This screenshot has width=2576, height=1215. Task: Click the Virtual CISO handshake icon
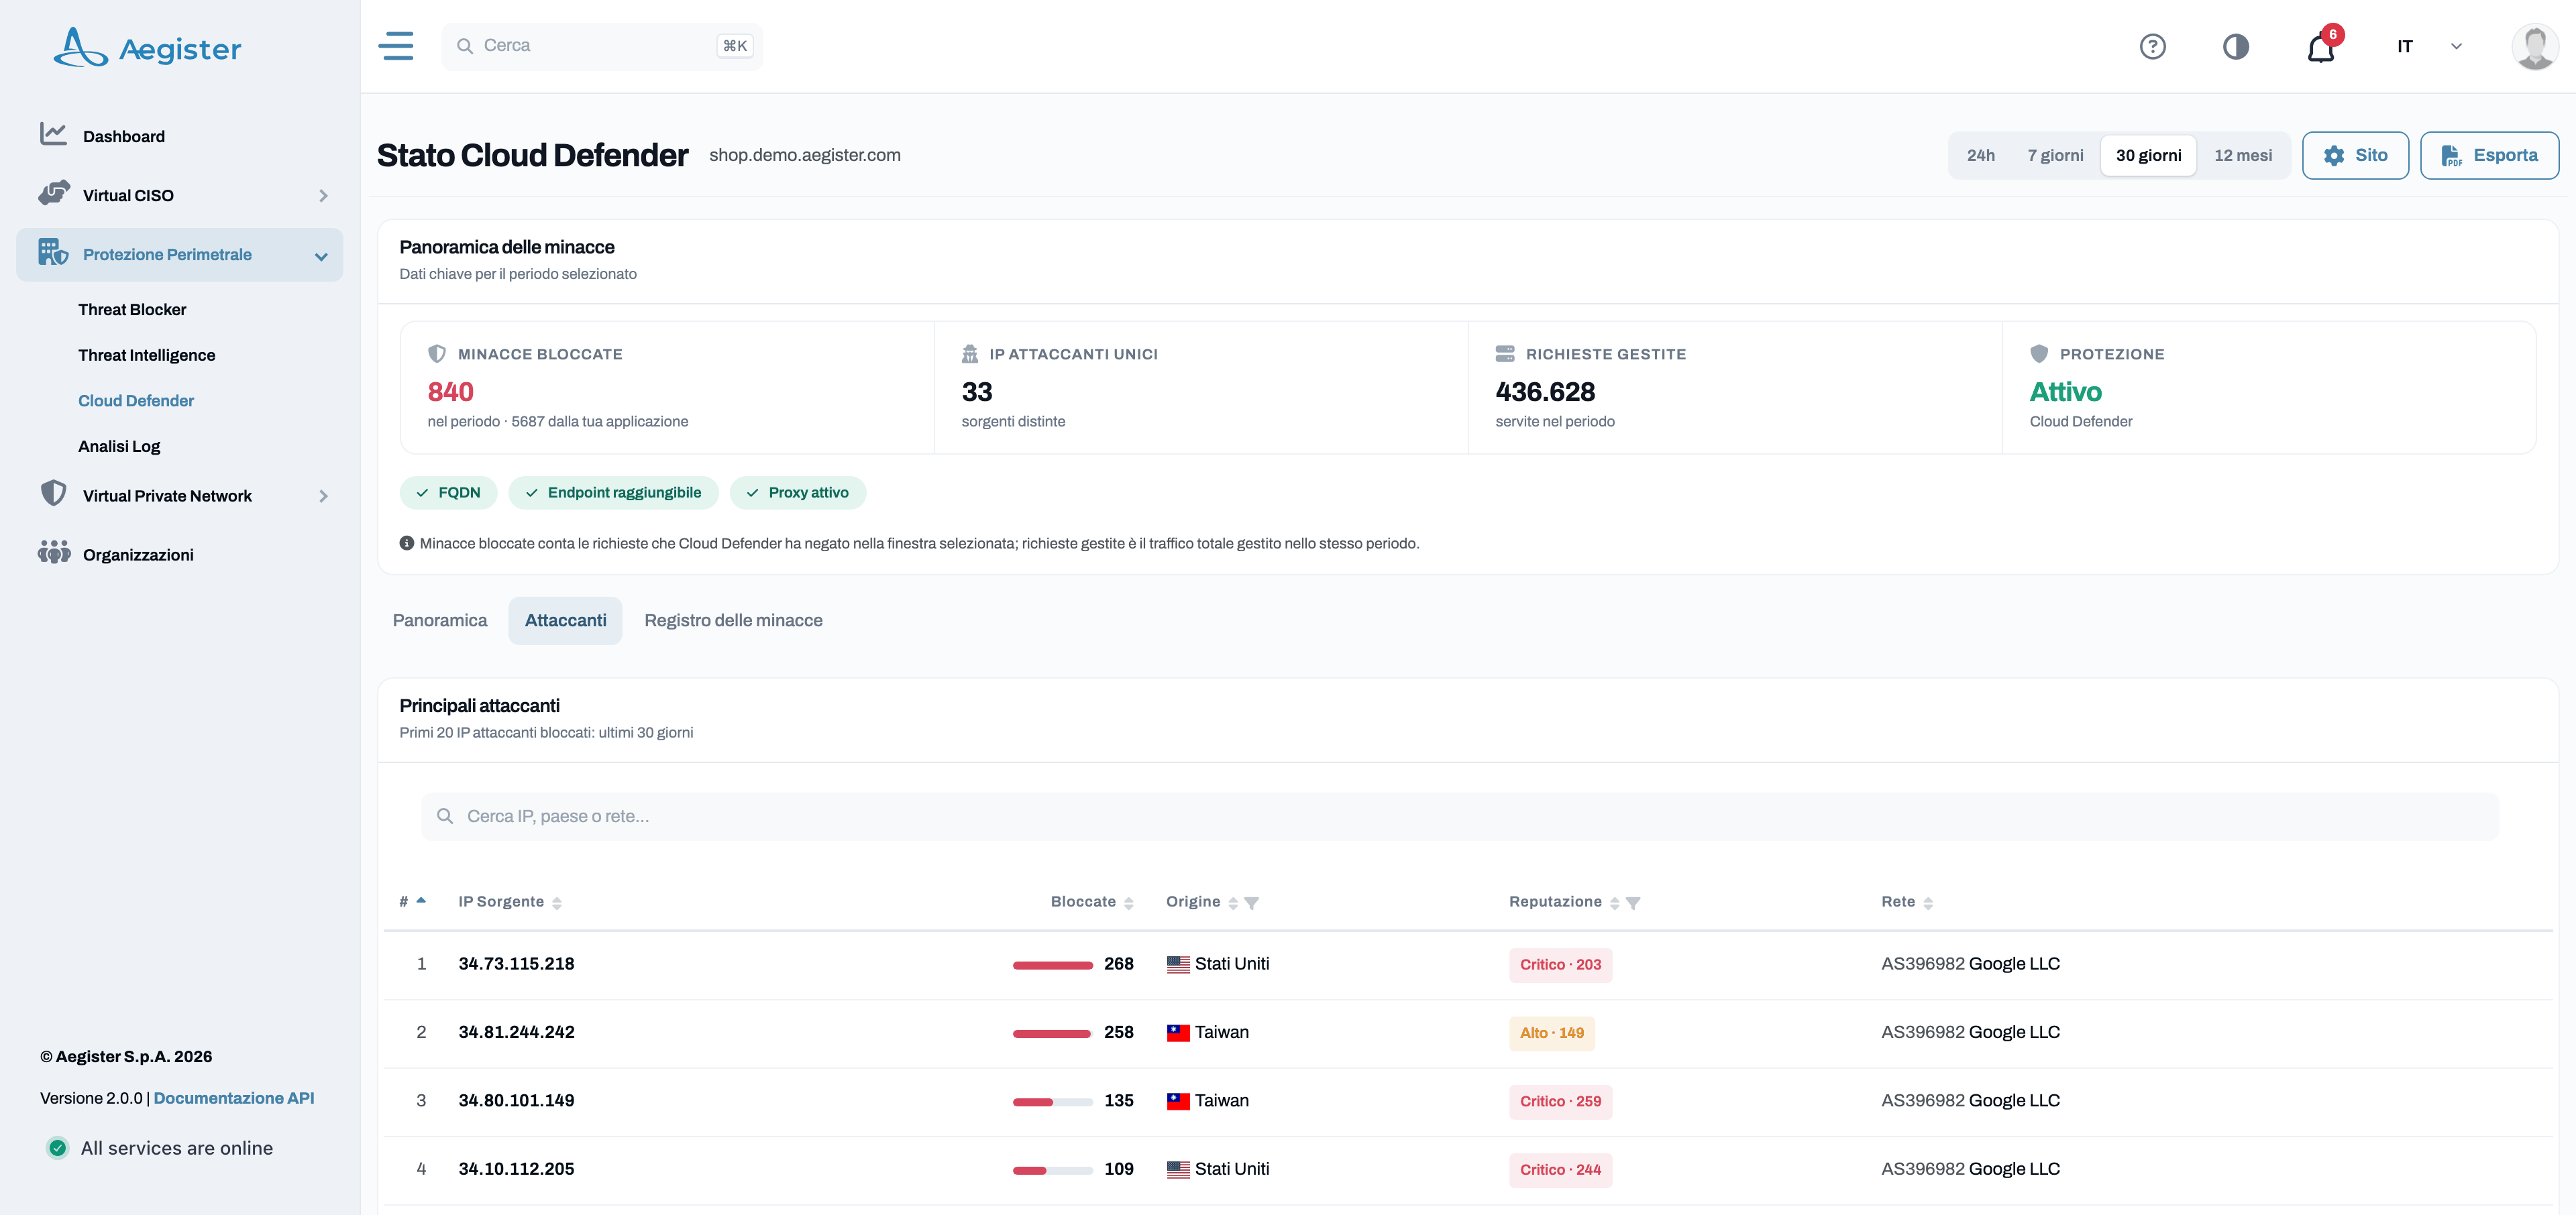[54, 193]
